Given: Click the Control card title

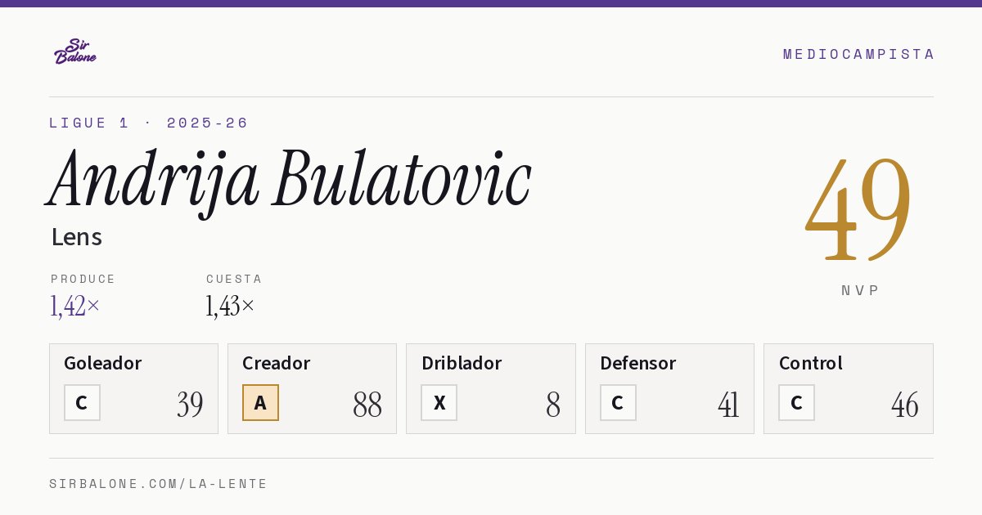Looking at the screenshot, I should click(x=811, y=363).
